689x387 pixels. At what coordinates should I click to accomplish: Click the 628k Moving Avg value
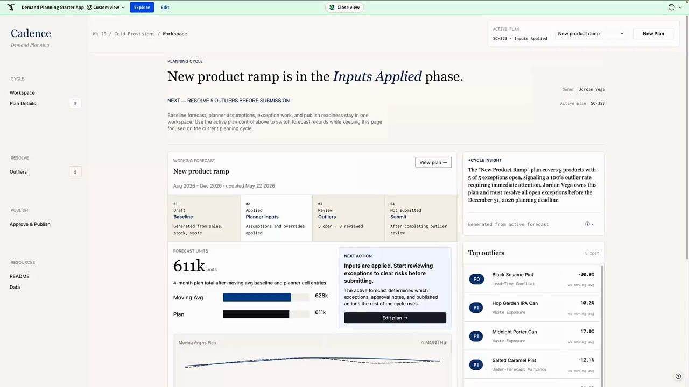pyautogui.click(x=321, y=296)
